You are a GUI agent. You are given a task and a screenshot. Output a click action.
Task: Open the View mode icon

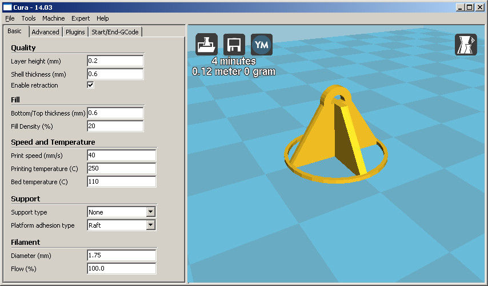click(x=466, y=45)
